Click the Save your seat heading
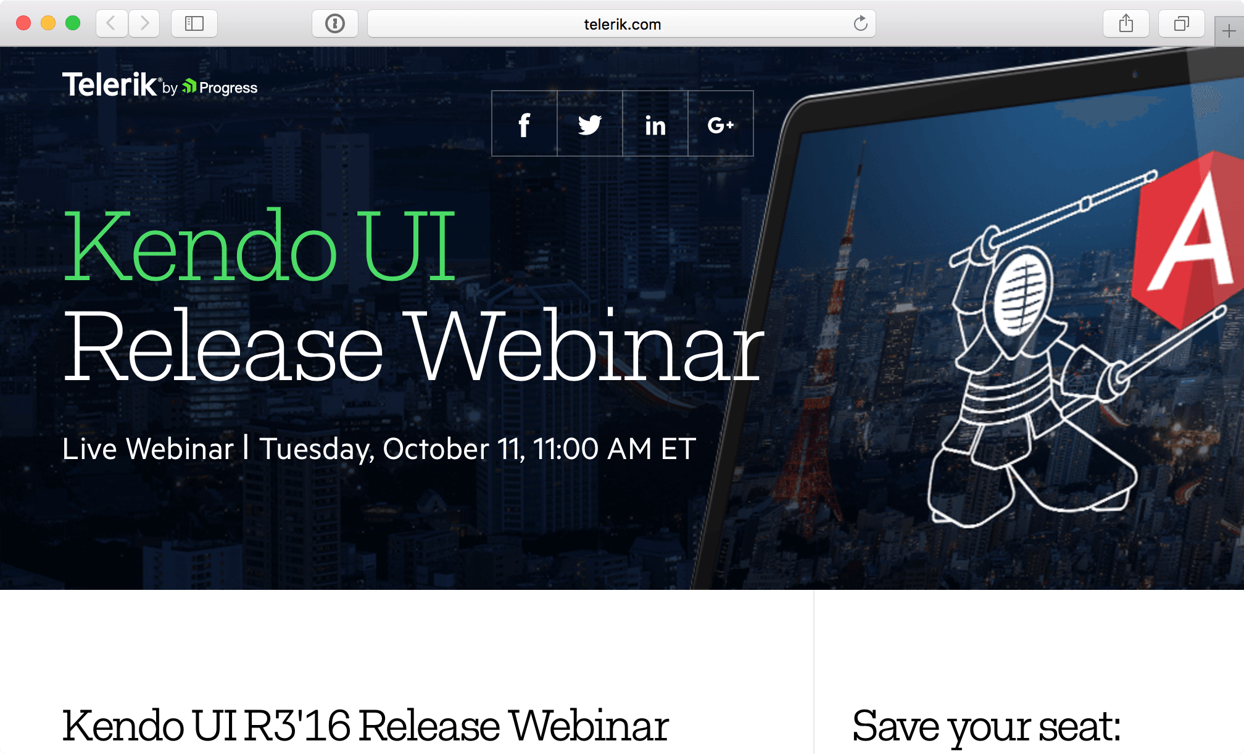The image size is (1244, 754). (986, 727)
